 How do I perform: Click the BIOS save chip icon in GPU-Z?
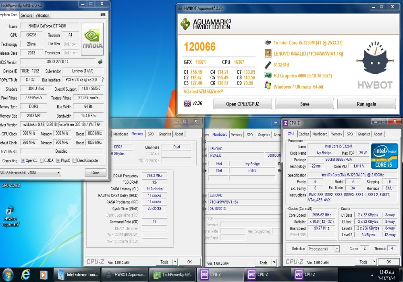[100, 62]
